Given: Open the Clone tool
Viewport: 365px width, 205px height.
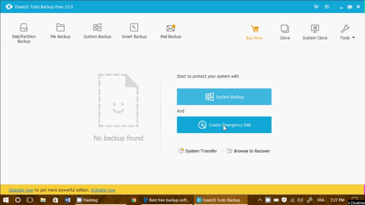Looking at the screenshot, I should click(285, 32).
